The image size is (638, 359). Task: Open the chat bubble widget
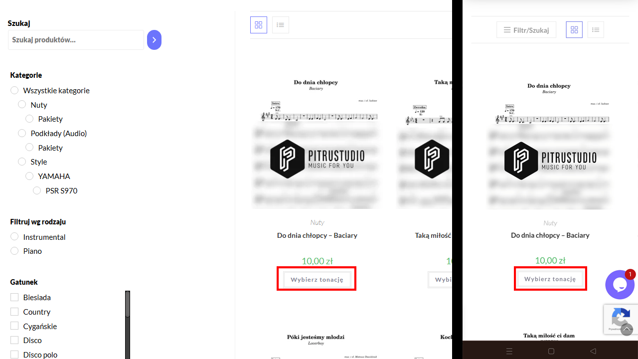tap(620, 285)
